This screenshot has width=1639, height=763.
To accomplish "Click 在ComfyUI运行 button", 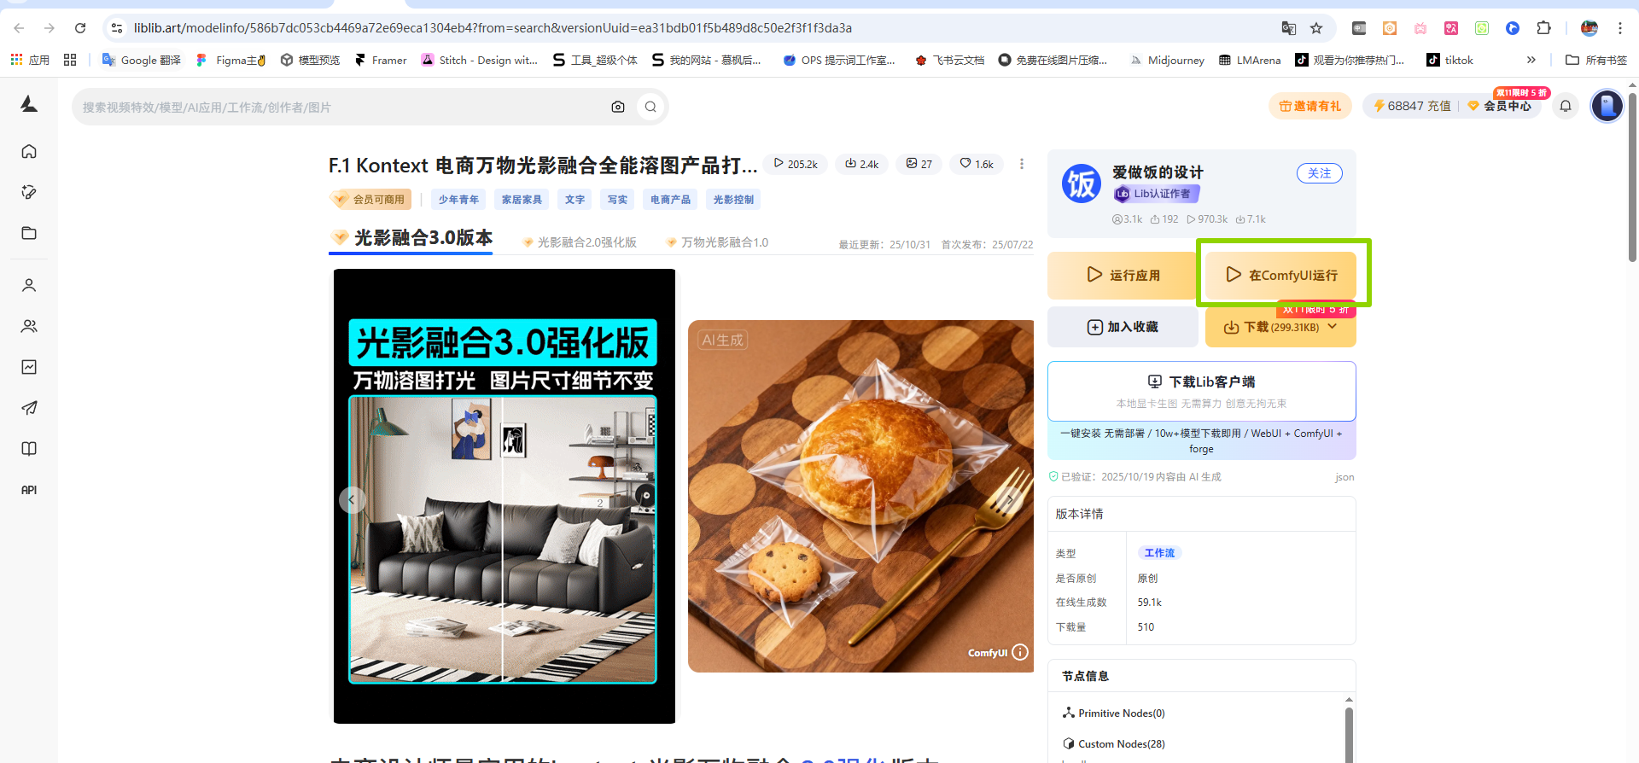I will tap(1281, 275).
